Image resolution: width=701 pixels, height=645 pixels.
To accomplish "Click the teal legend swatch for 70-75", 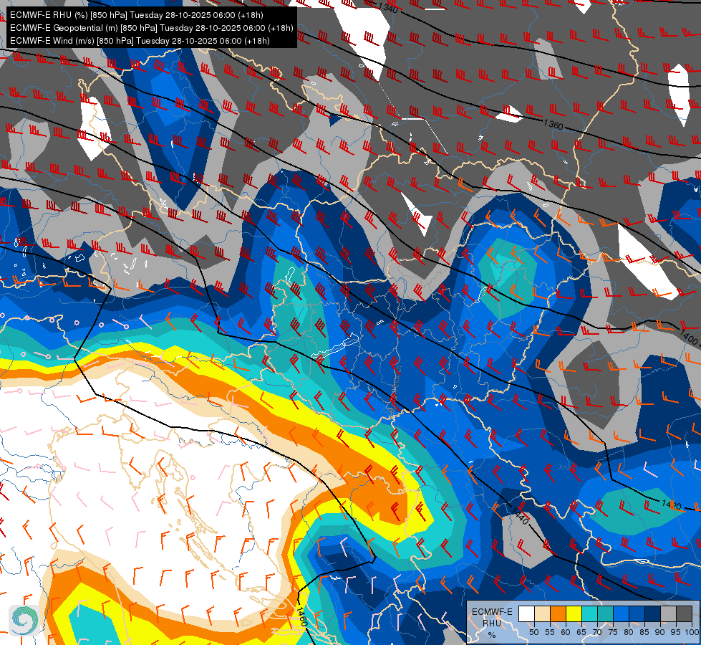I will pos(605,613).
